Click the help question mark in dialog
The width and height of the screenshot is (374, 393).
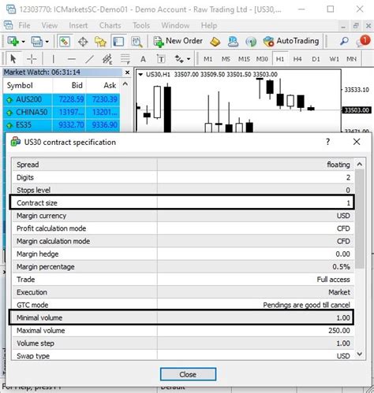point(327,142)
